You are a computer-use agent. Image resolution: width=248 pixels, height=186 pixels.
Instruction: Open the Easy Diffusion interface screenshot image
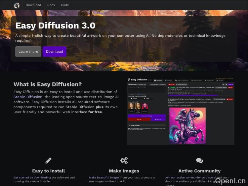click(x=181, y=111)
